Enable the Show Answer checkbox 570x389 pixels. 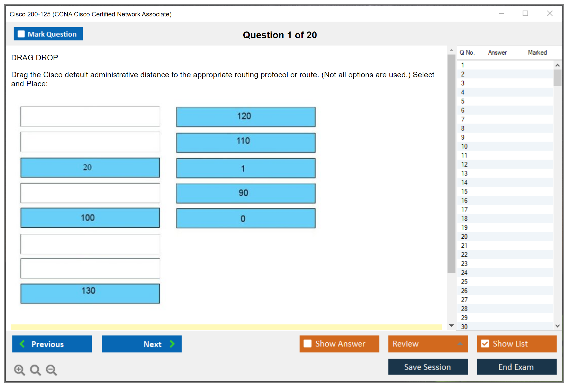[x=308, y=343]
